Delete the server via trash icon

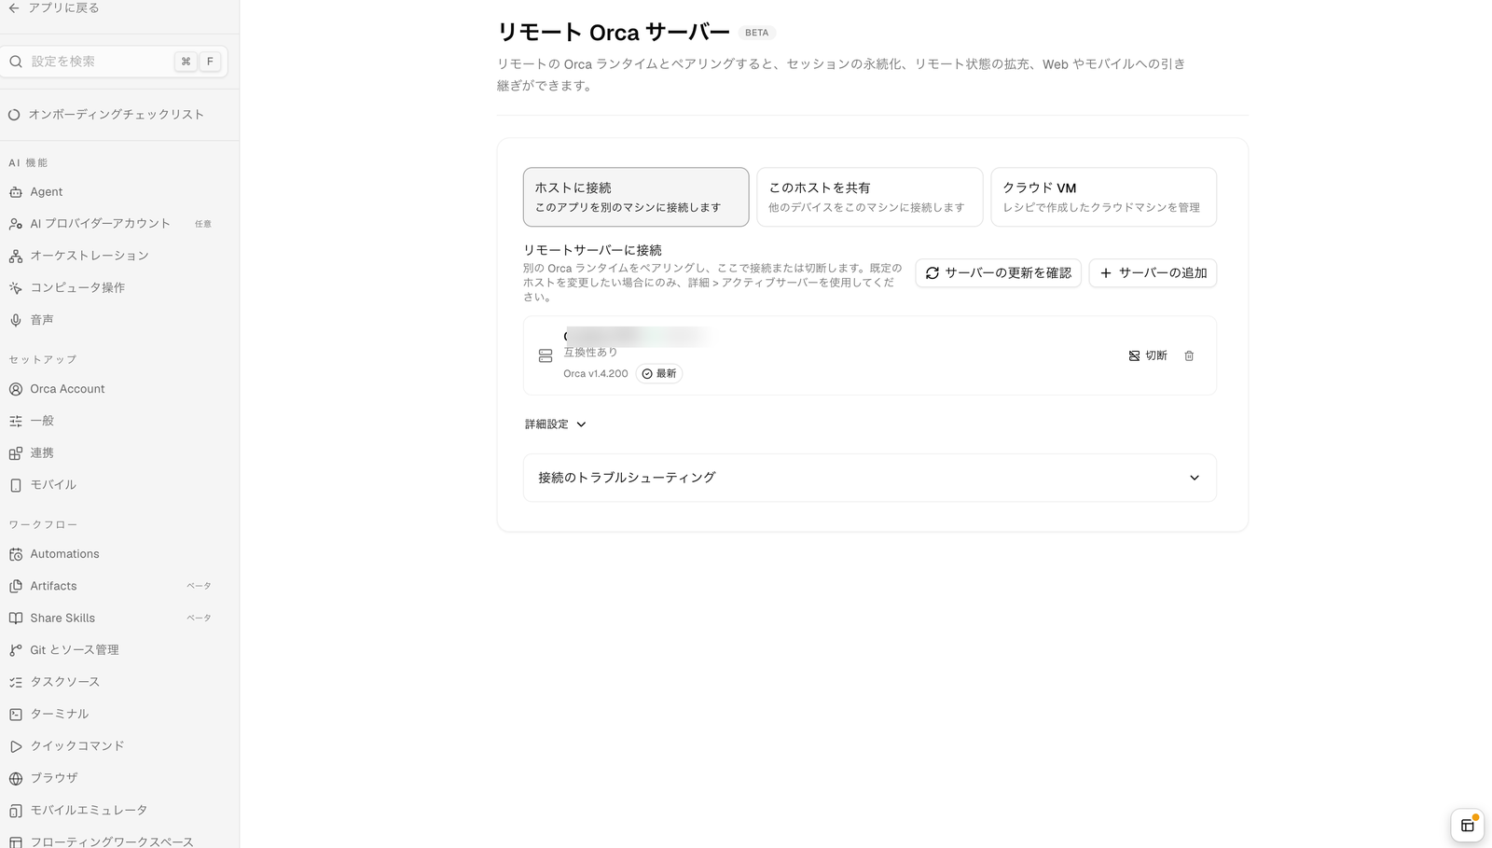click(1189, 355)
